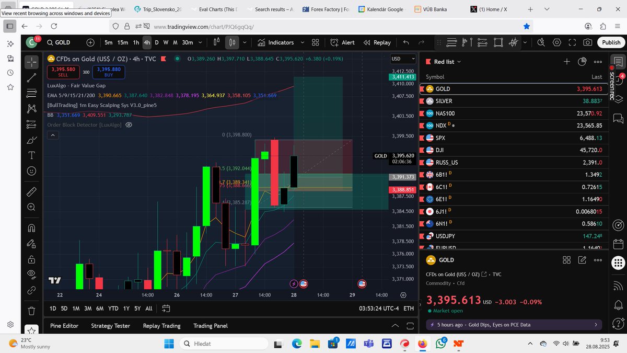This screenshot has height=353, width=627.
Task: Expand the chart style dropdown
Action: 243,43
